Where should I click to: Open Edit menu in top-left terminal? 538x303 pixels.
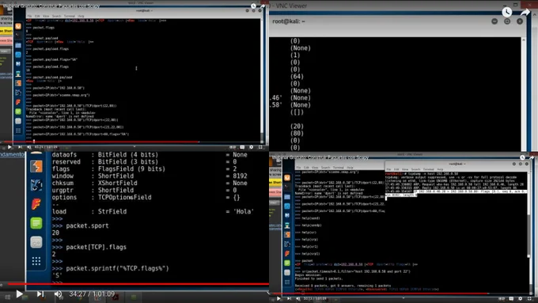37,16
